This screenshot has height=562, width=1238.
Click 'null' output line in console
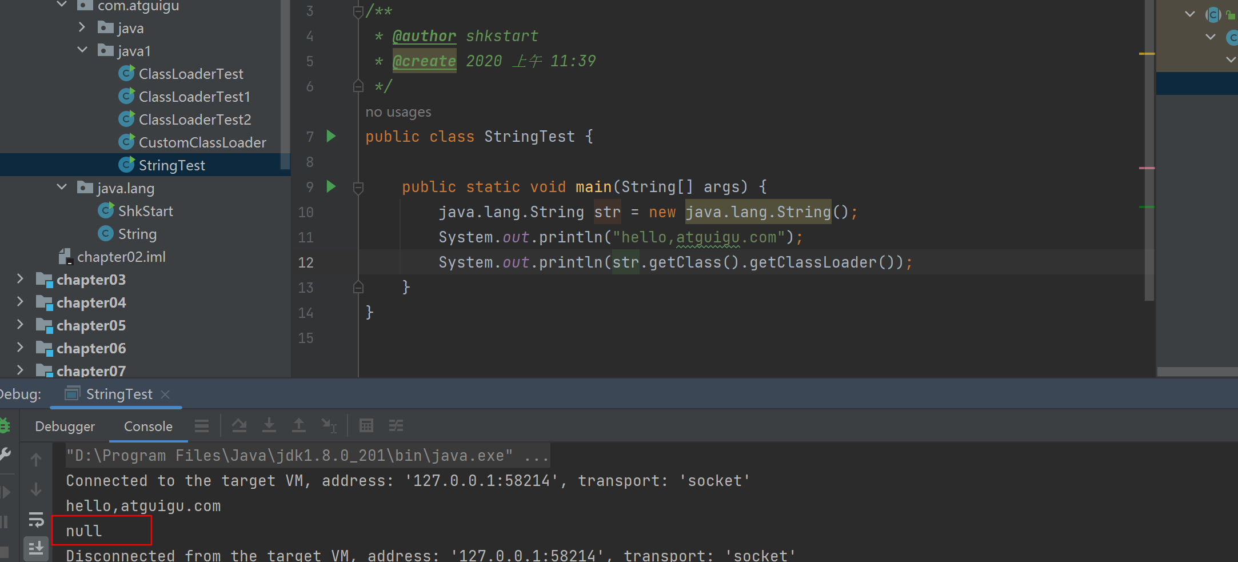(83, 531)
